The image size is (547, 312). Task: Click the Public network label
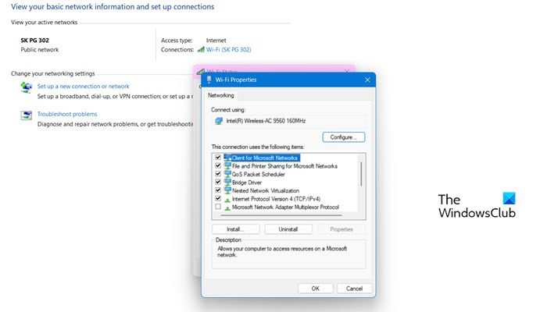40,49
